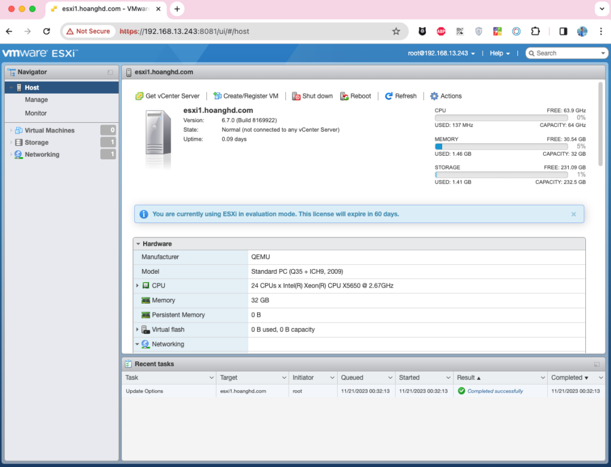Click the Virtual Machines icon in Navigator
The width and height of the screenshot is (611, 467).
pyautogui.click(x=18, y=130)
